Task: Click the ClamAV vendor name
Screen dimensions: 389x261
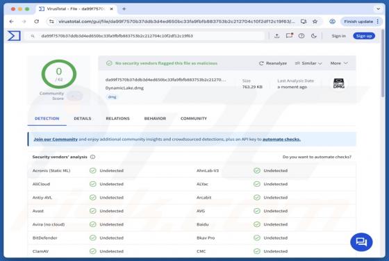Action: [x=40, y=251]
